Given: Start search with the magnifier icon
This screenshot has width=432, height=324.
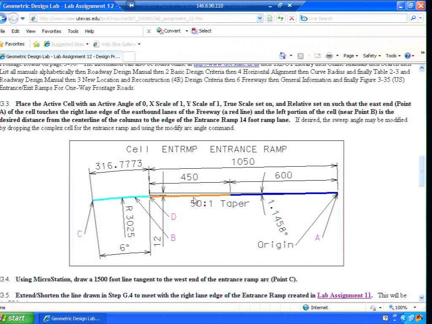Looking at the screenshot, I should pyautogui.click(x=413, y=18).
